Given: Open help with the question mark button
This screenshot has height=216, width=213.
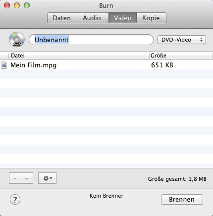Looking at the screenshot, I should (x=15, y=200).
